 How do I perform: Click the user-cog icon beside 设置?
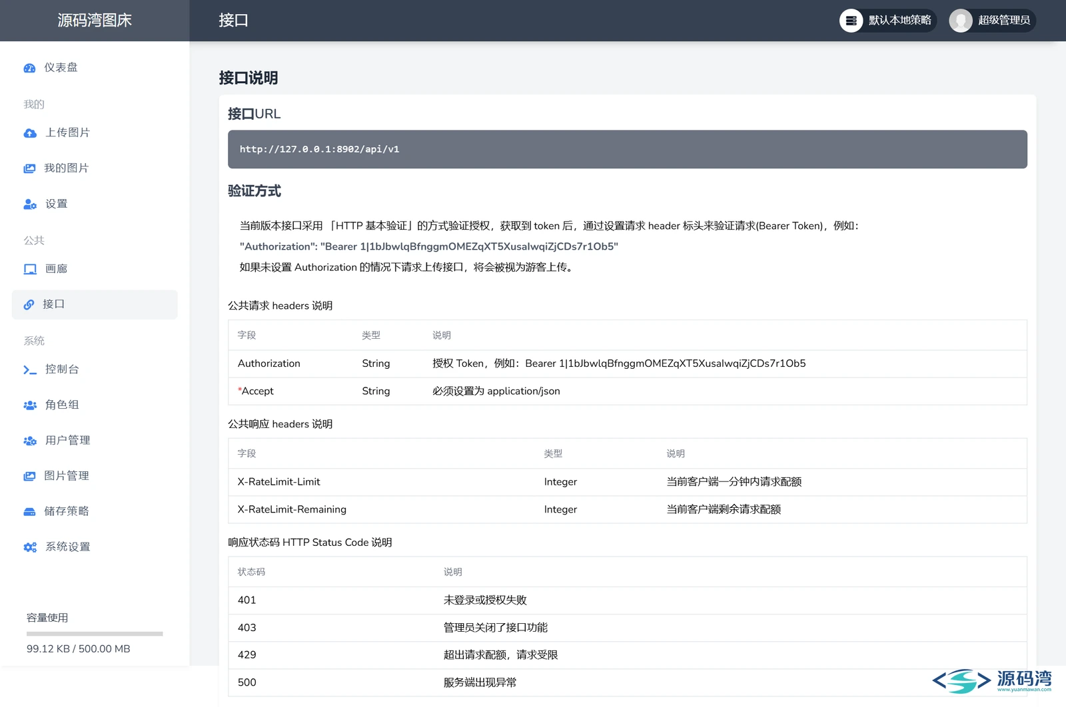30,204
